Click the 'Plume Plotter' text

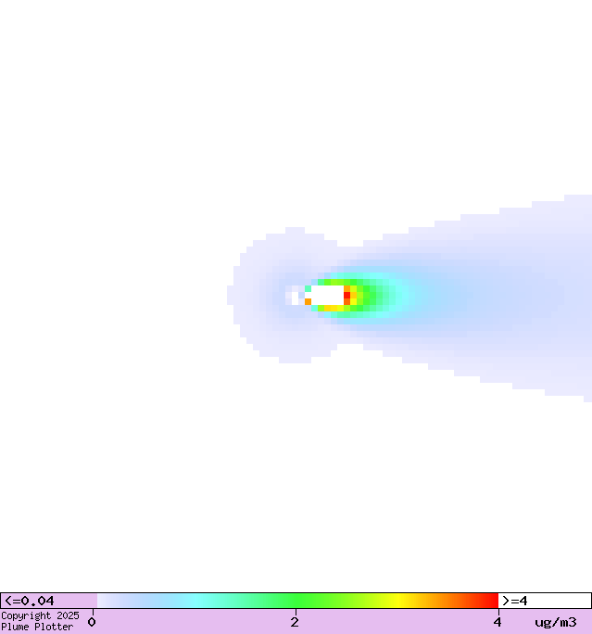(x=37, y=628)
